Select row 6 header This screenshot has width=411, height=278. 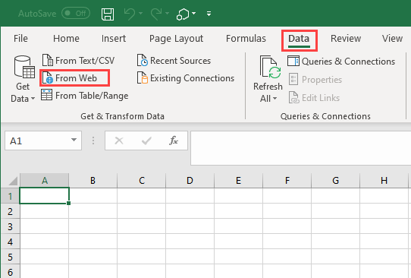click(x=10, y=271)
